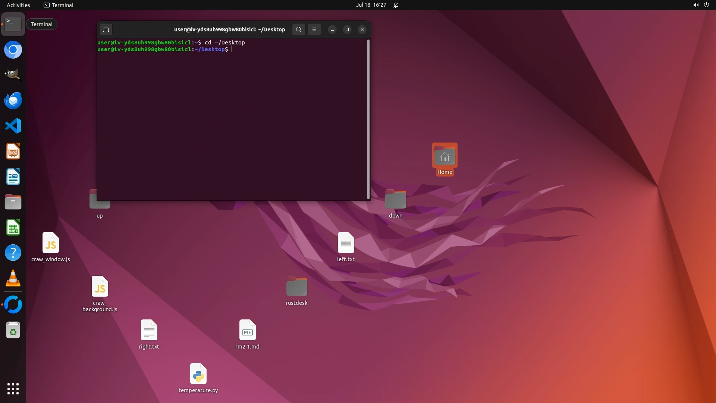The width and height of the screenshot is (716, 403).
Task: Select the rustdesk folder on desktop
Action: point(296,287)
